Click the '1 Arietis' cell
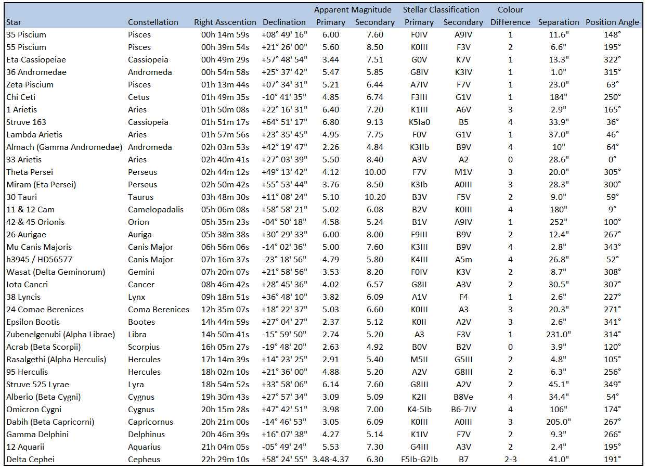 tap(22, 110)
